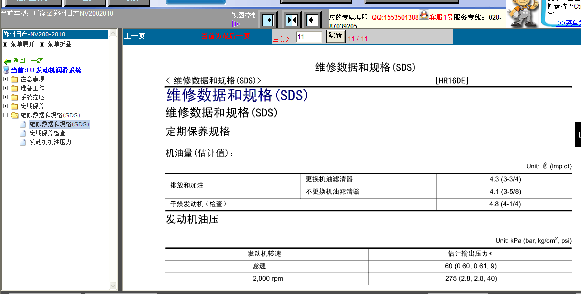Select the 维修数据和规格(SDS) parent folder label
The height and width of the screenshot is (294, 581).
[x=50, y=115]
